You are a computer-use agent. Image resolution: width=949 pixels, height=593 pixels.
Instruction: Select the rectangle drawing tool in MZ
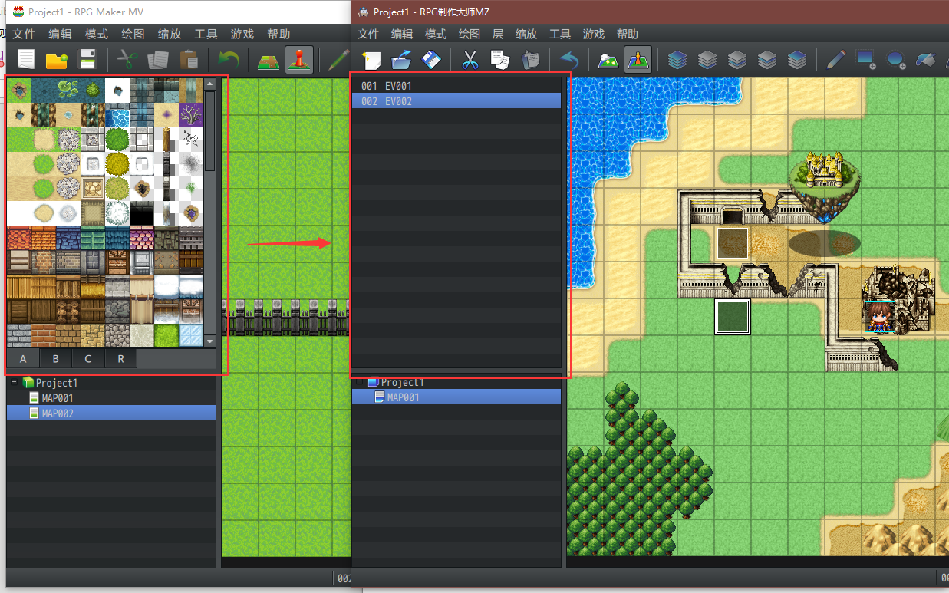click(866, 60)
